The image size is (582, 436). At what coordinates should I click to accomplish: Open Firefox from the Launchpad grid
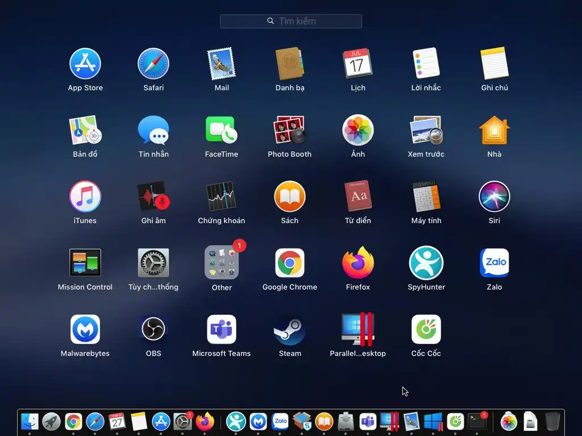click(x=358, y=262)
